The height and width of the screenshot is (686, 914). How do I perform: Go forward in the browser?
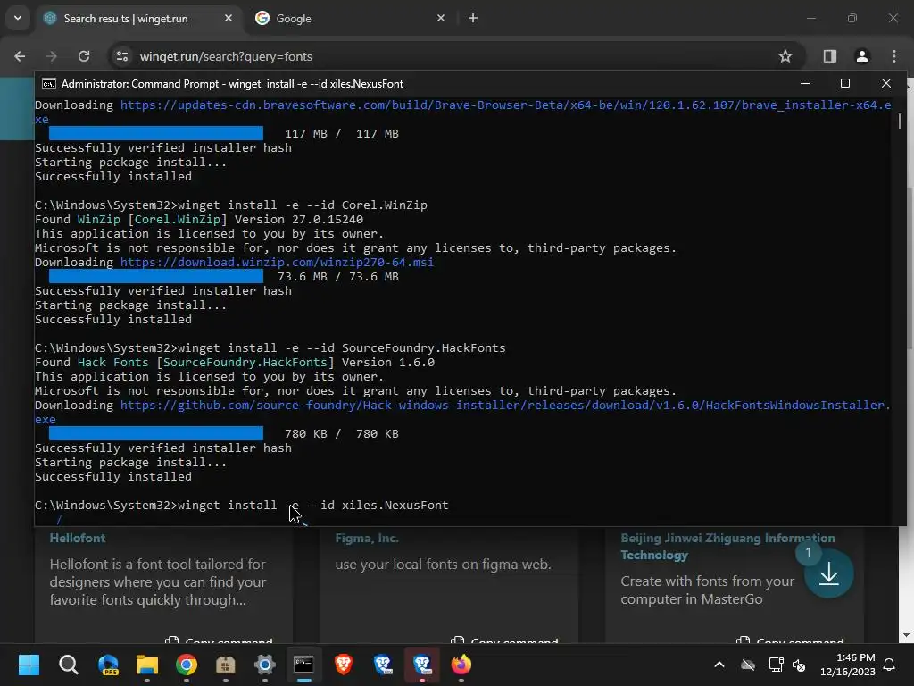pos(51,56)
